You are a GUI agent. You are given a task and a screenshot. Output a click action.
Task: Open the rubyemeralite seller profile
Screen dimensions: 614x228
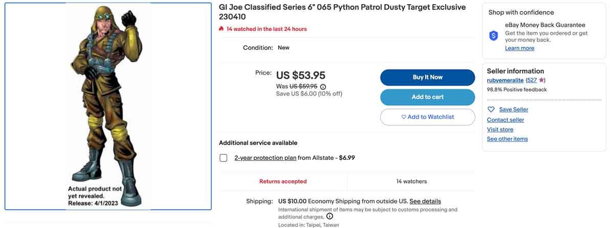click(505, 80)
